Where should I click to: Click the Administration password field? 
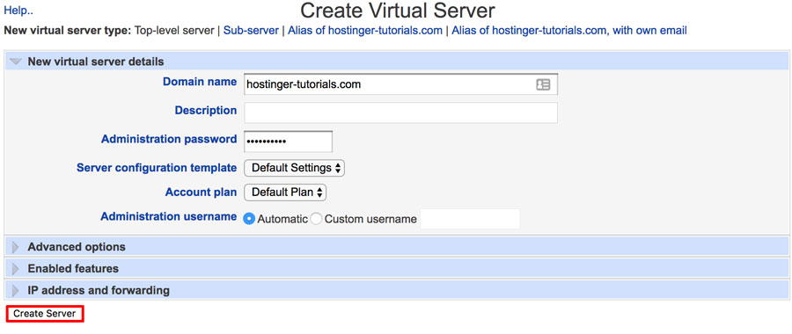click(x=288, y=142)
